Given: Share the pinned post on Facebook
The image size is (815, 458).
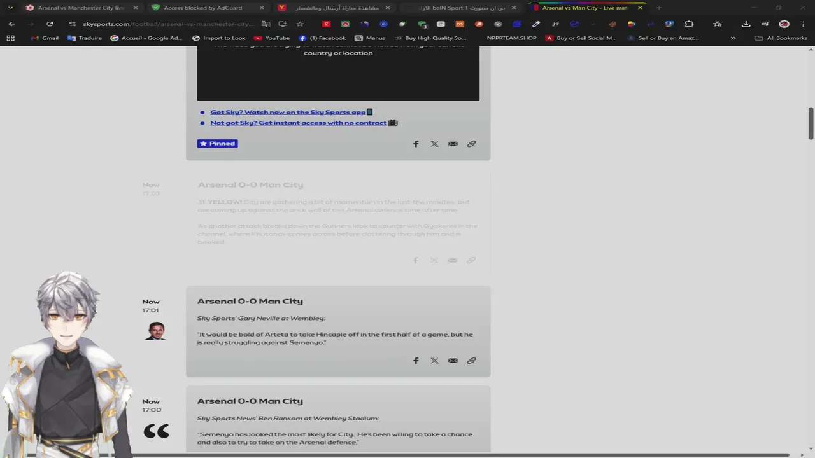Looking at the screenshot, I should [x=416, y=144].
